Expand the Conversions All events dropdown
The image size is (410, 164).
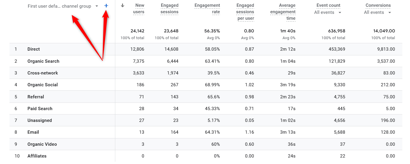pyautogui.click(x=390, y=12)
